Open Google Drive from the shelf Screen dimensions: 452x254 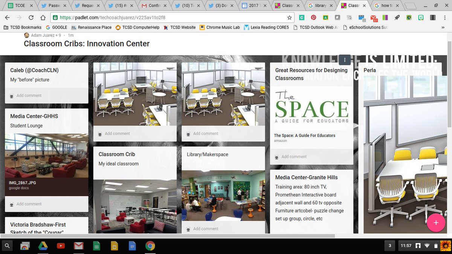point(43,246)
